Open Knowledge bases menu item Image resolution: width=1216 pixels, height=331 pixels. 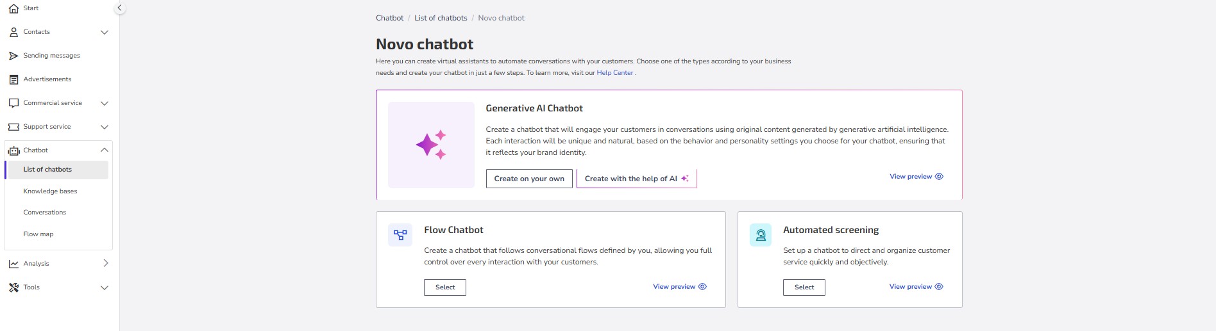50,191
